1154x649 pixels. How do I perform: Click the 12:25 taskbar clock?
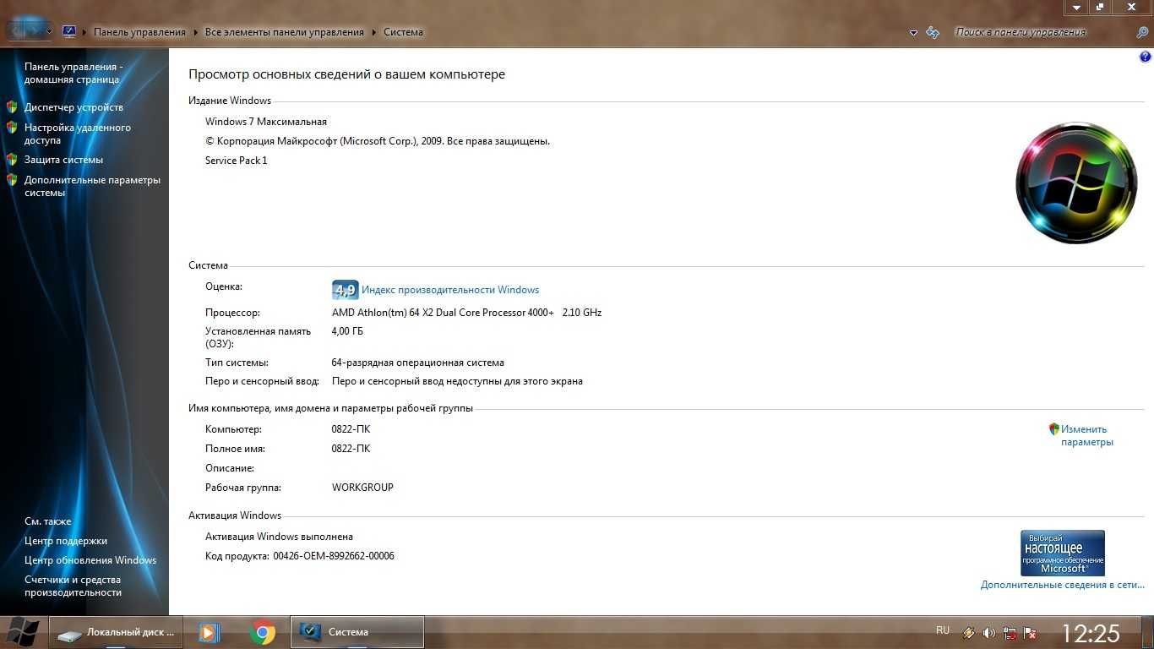coord(1090,633)
